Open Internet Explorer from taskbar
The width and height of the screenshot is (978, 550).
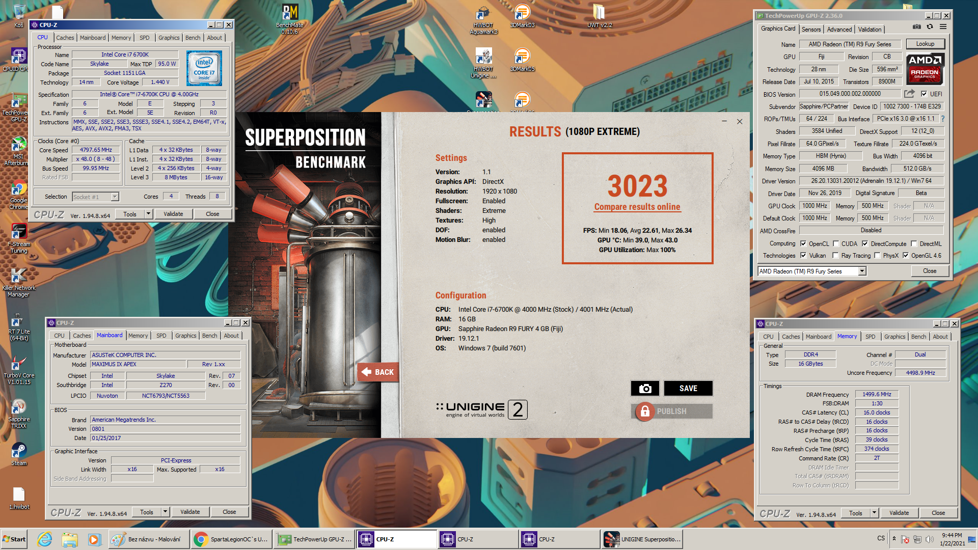tap(45, 539)
